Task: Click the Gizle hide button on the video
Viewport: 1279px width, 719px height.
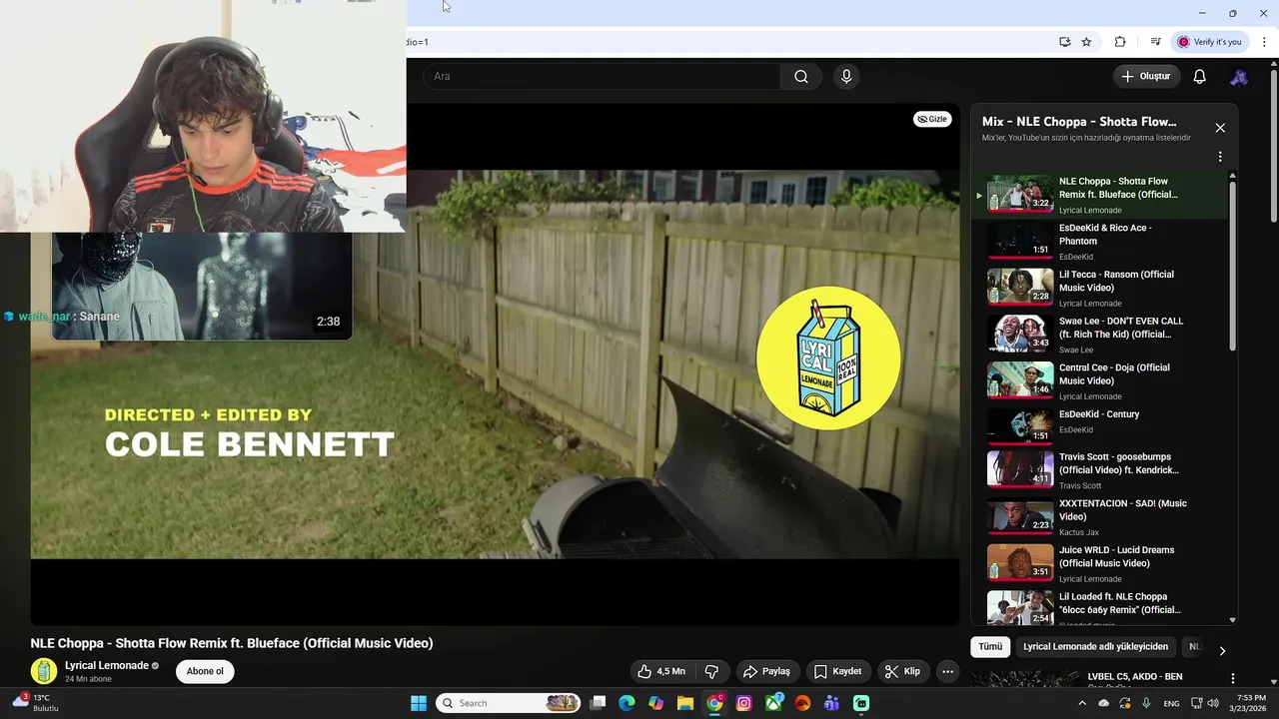Action: [x=932, y=119]
